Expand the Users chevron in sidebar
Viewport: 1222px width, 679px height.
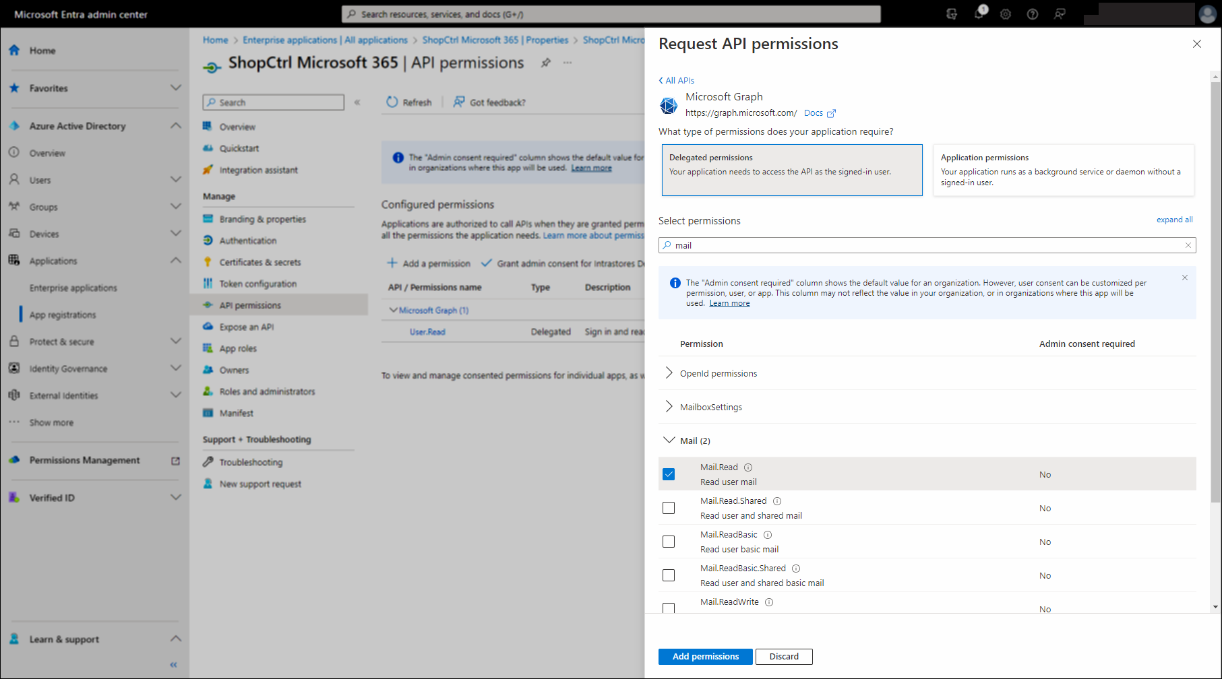pyautogui.click(x=176, y=180)
